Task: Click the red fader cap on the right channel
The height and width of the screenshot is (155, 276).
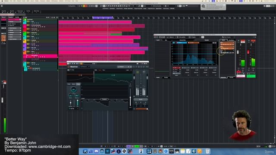Action: click(248, 52)
